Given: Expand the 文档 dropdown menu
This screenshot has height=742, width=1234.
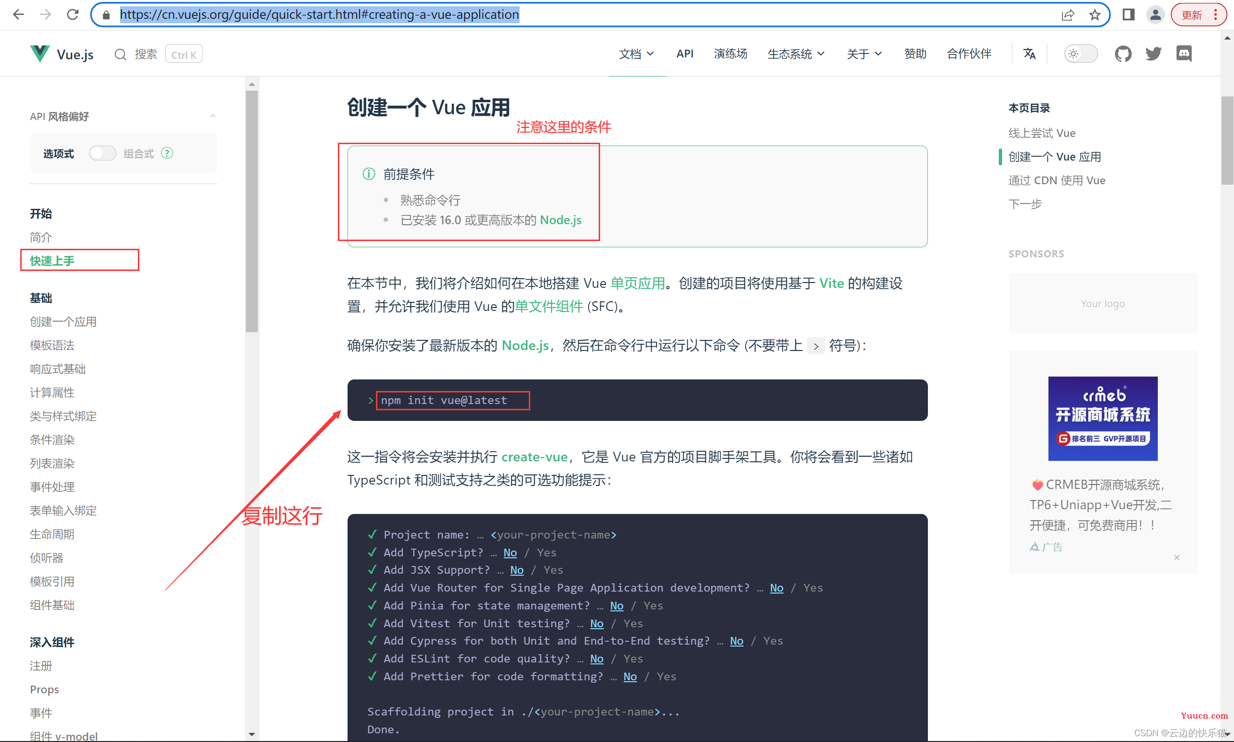Looking at the screenshot, I should [636, 54].
